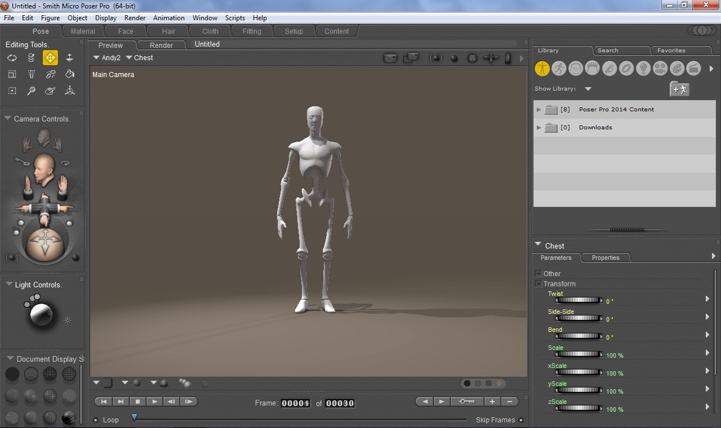Select the Rotate editing tool

tap(12, 57)
